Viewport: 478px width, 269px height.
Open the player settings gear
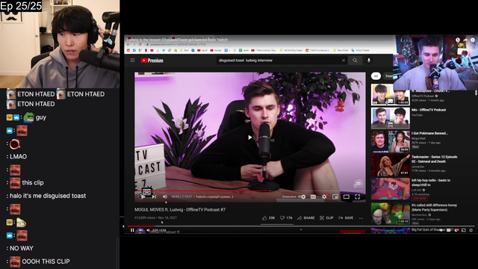pyautogui.click(x=324, y=197)
